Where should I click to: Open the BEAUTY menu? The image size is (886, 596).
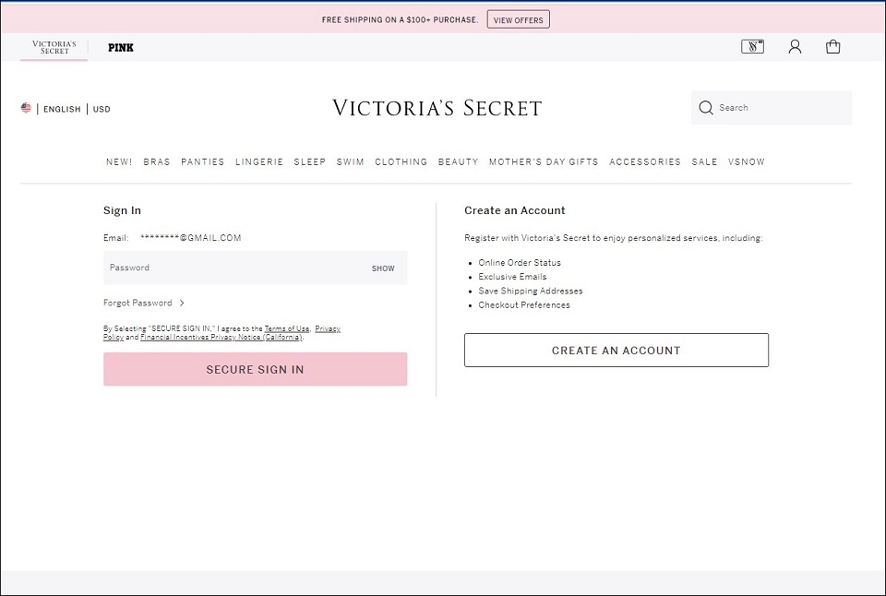click(459, 161)
